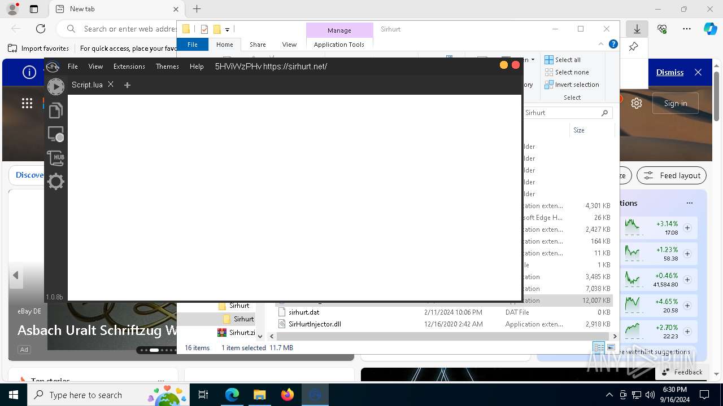723x406 pixels.
Task: Open Copilot icon in Edge
Action: pyautogui.click(x=710, y=29)
